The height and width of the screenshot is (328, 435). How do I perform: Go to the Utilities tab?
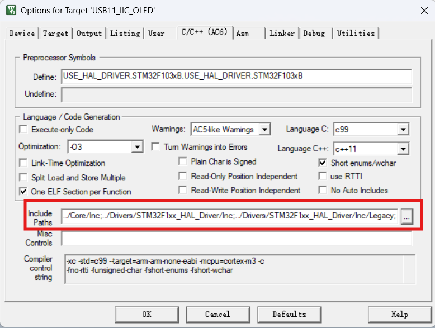click(x=356, y=34)
